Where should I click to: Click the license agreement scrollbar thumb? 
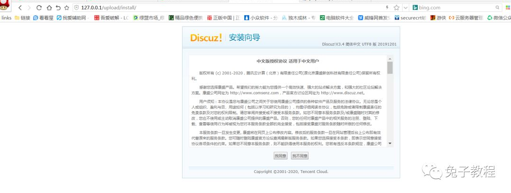[x=390, y=68]
